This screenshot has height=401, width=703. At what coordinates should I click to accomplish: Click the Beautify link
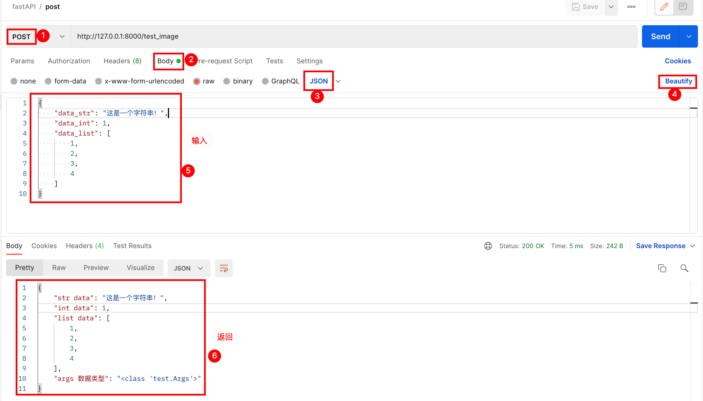(678, 81)
